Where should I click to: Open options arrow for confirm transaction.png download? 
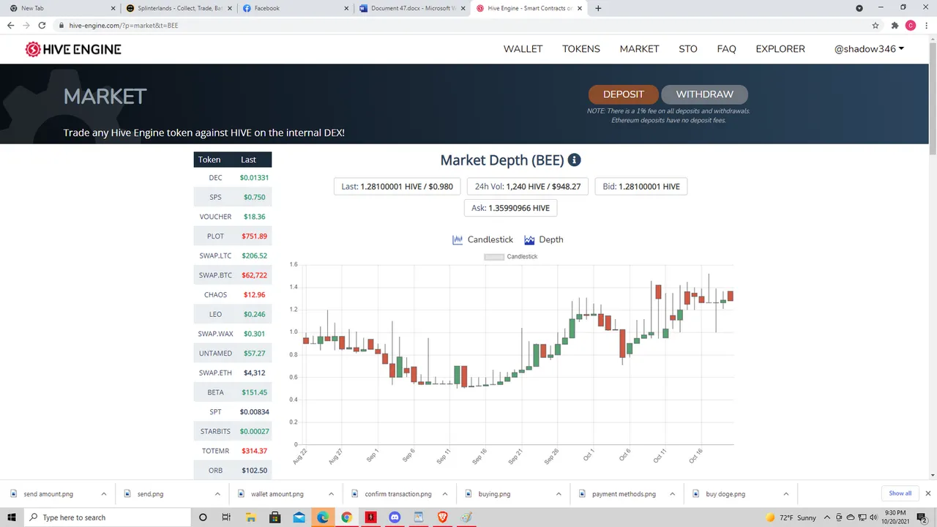pyautogui.click(x=444, y=494)
